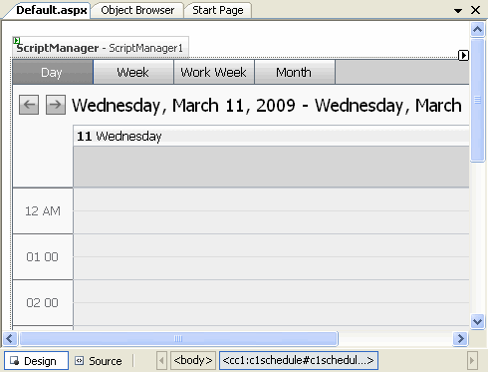Click tag navigator left arrow

161,360
